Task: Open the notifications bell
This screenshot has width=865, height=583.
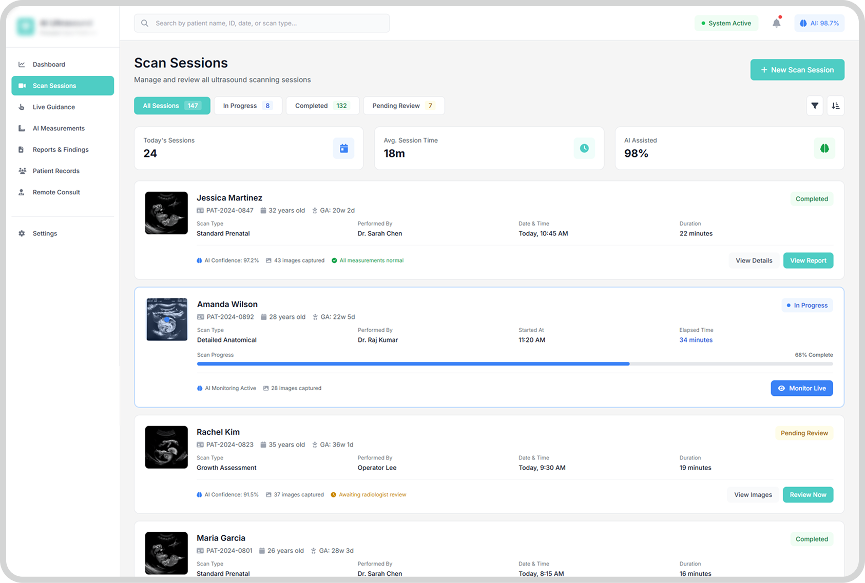Action: (776, 23)
